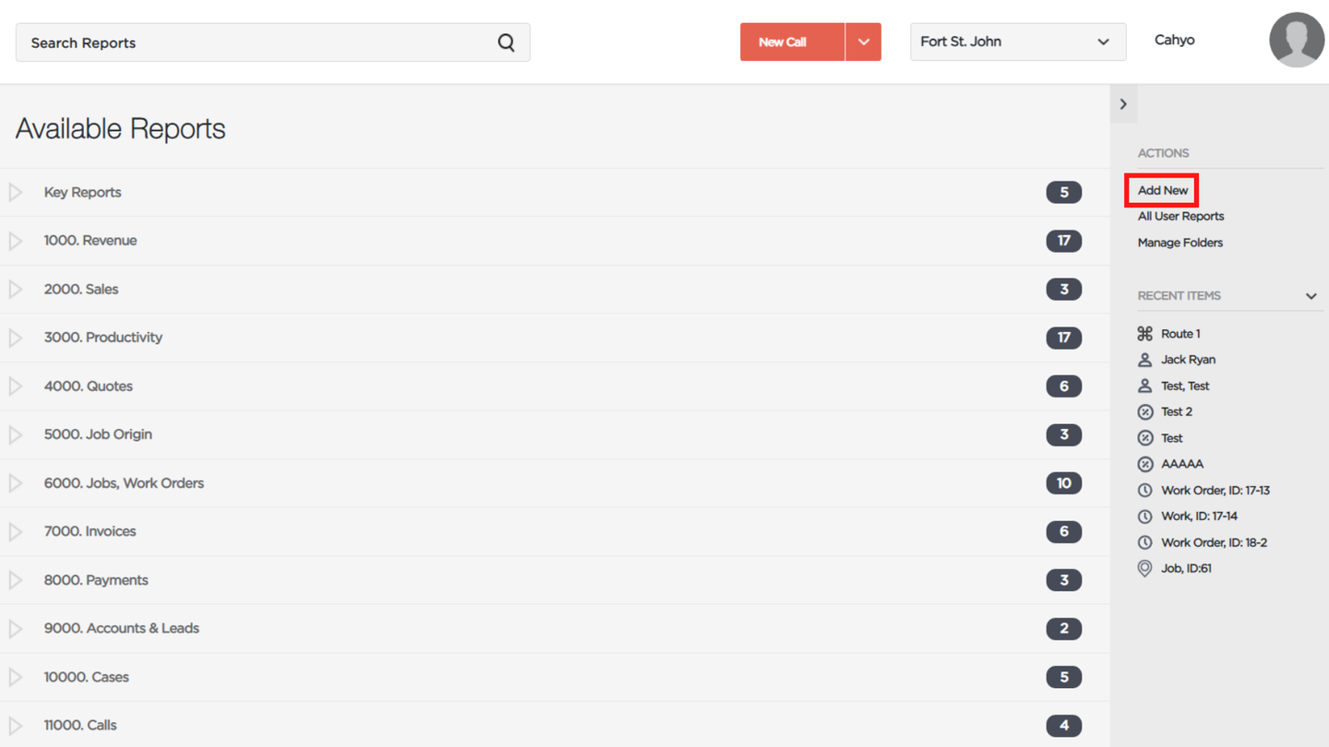
Task: Open the user avatar profile icon
Action: pyautogui.click(x=1297, y=41)
